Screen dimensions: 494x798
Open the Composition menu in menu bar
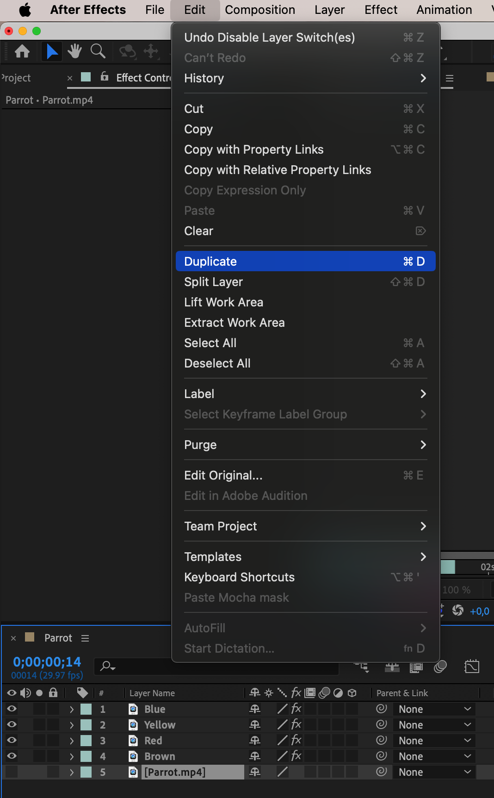click(x=260, y=10)
